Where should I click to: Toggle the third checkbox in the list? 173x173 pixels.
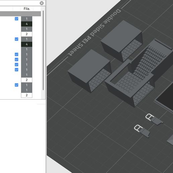pos(16,54)
